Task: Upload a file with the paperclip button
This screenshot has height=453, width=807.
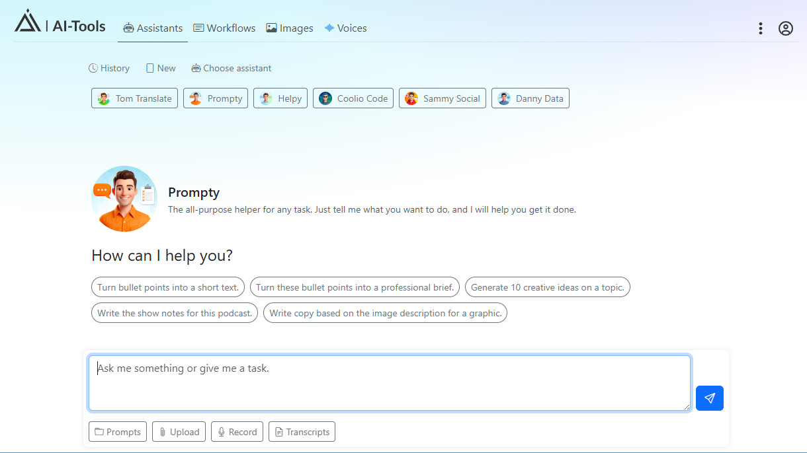Action: click(x=179, y=431)
